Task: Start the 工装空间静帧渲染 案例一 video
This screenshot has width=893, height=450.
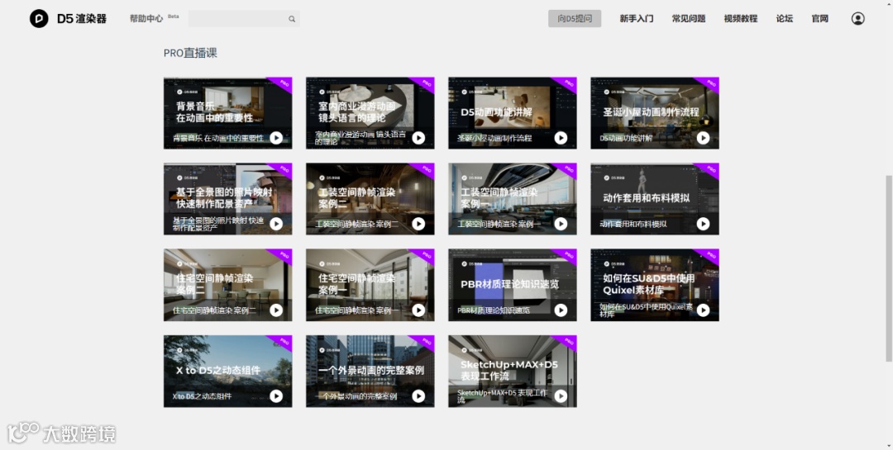Action: 561,224
